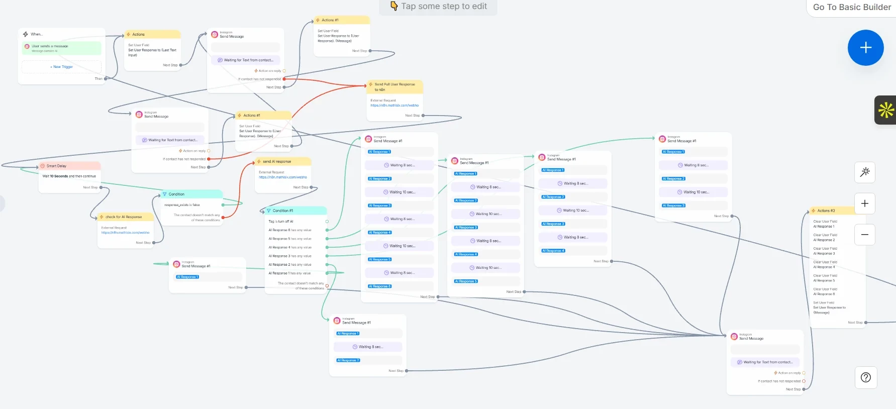Open help via the question mark icon
896x409 pixels.
pyautogui.click(x=866, y=377)
